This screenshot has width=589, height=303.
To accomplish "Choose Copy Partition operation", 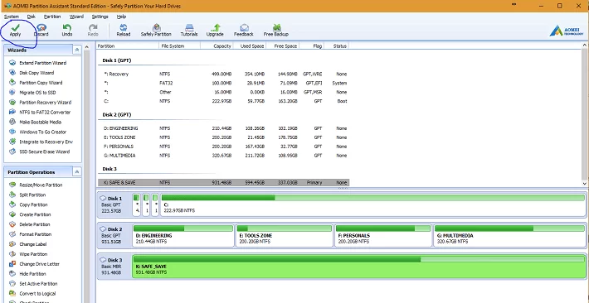I will (33, 204).
